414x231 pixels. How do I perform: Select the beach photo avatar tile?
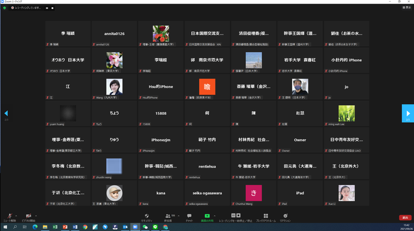(x=254, y=60)
